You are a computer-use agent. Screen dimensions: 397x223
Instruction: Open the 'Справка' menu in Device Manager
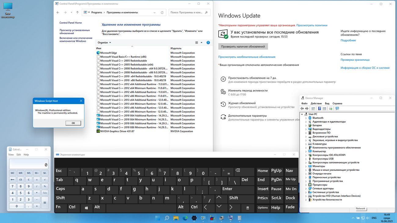(337, 103)
